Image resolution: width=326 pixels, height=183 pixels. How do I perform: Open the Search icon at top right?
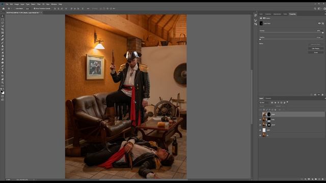tap(315, 9)
